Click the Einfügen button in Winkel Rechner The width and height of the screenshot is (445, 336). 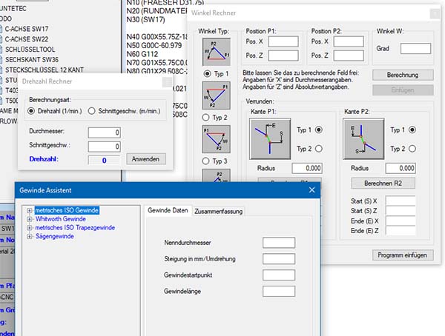[x=403, y=90]
